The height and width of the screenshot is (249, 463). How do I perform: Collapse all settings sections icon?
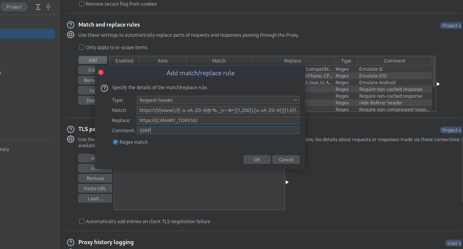48,7
